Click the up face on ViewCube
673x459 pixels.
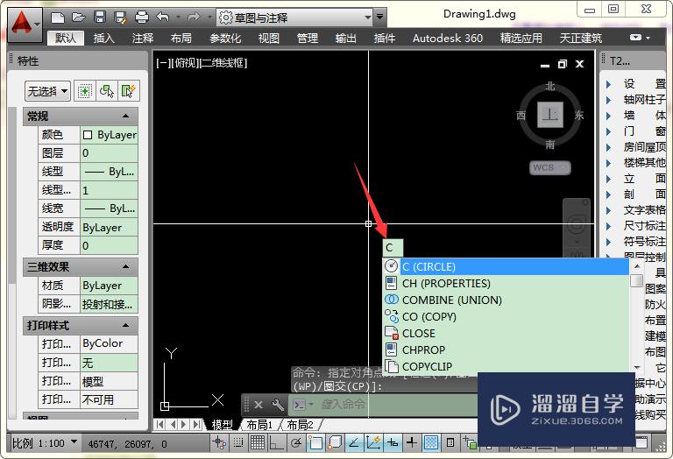[550, 115]
